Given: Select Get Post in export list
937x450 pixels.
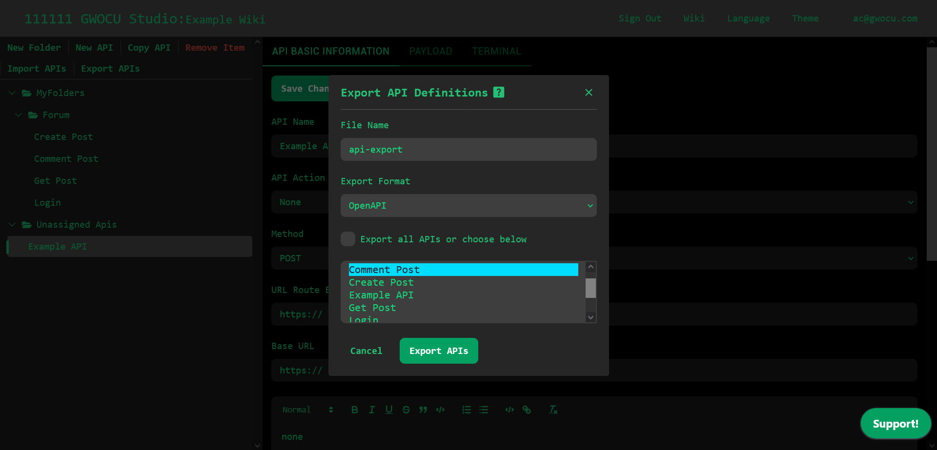Looking at the screenshot, I should click(463, 308).
